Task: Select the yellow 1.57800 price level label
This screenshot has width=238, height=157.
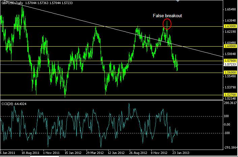Action: coord(230,61)
